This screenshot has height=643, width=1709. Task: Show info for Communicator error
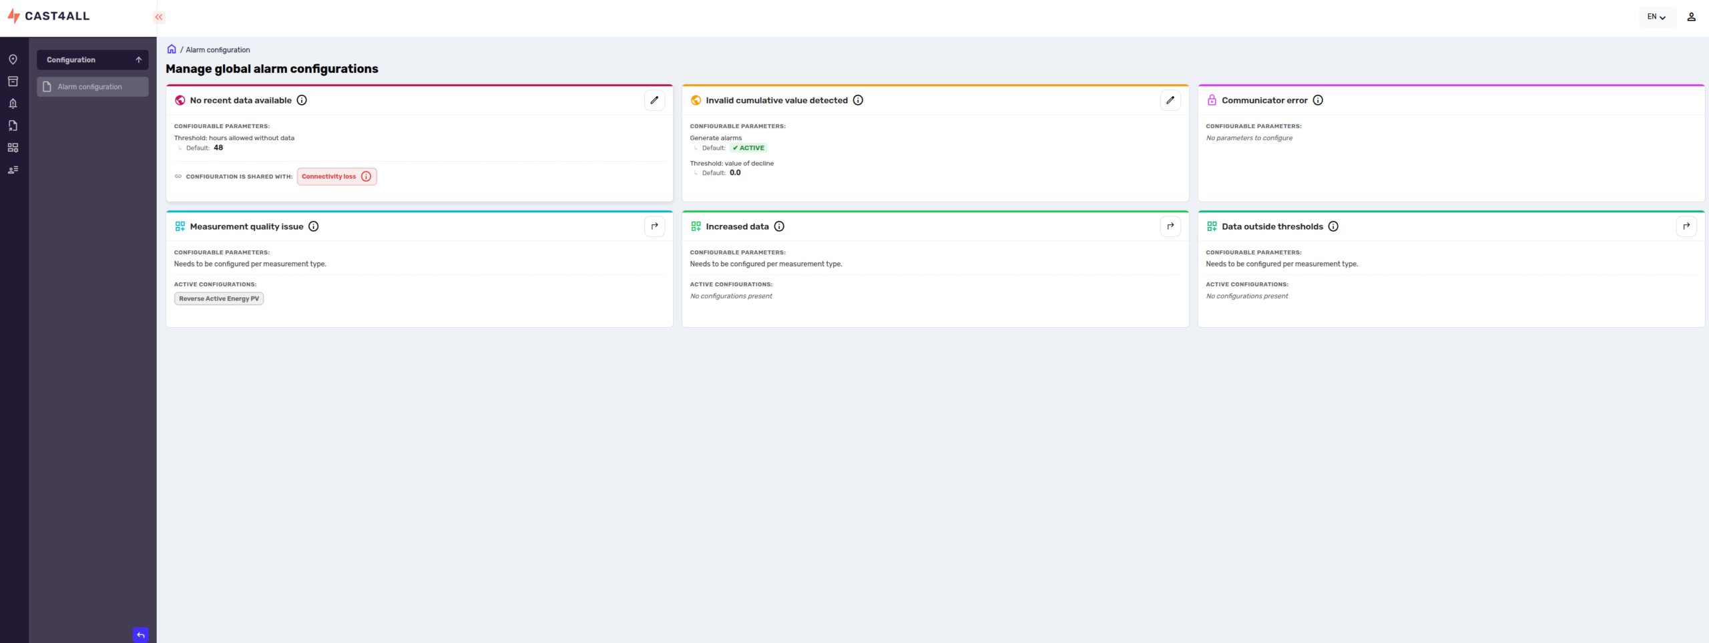pyautogui.click(x=1318, y=100)
